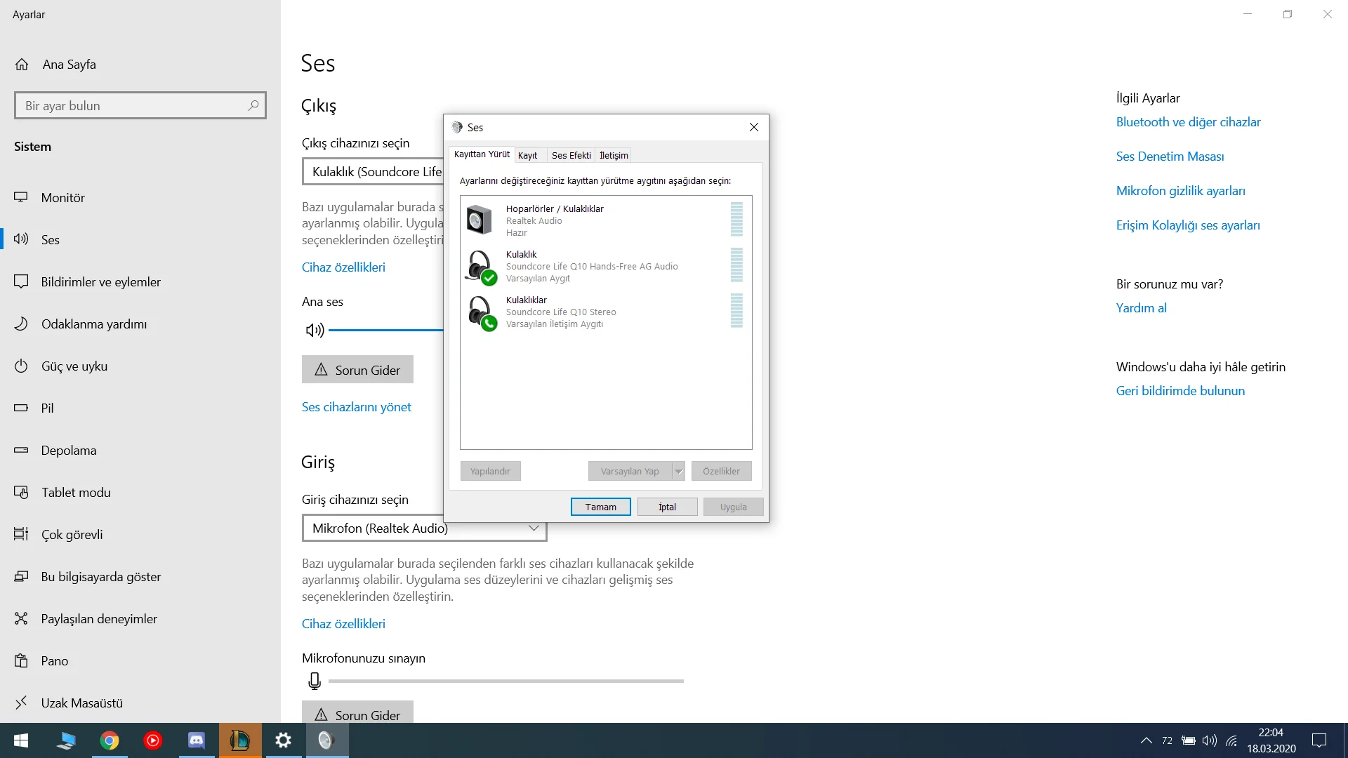
Task: Select the Kulaklık Hands-Free AG Audio device
Action: point(591,266)
